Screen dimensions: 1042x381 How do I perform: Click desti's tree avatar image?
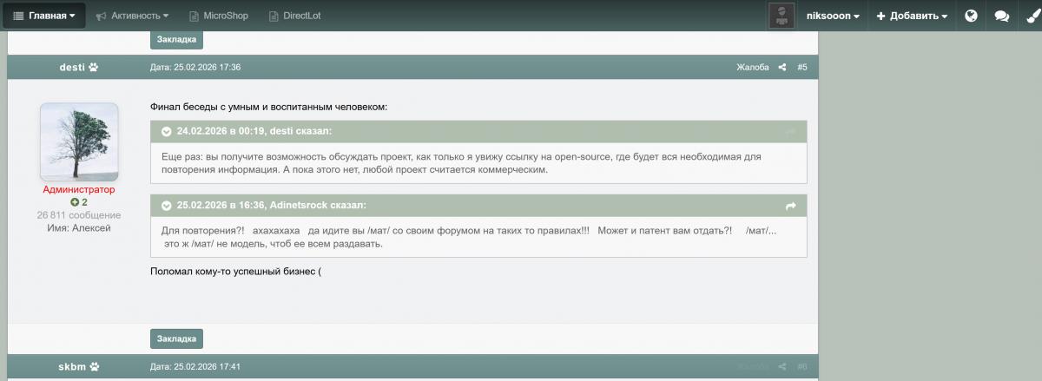coord(79,142)
